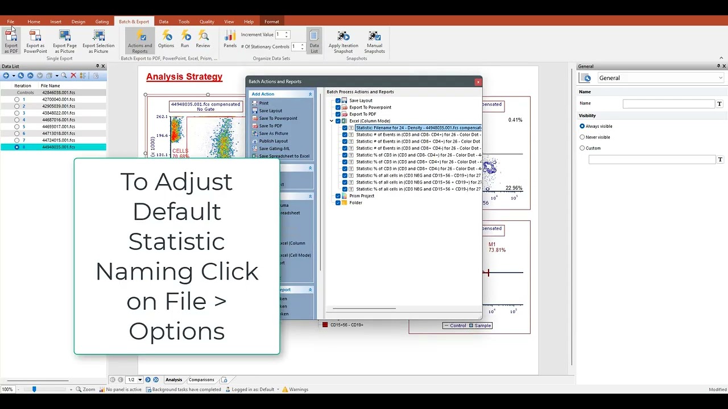Select the Statistic: Filename for 24 row
Viewport: 728px width, 409px height.
tap(418, 128)
